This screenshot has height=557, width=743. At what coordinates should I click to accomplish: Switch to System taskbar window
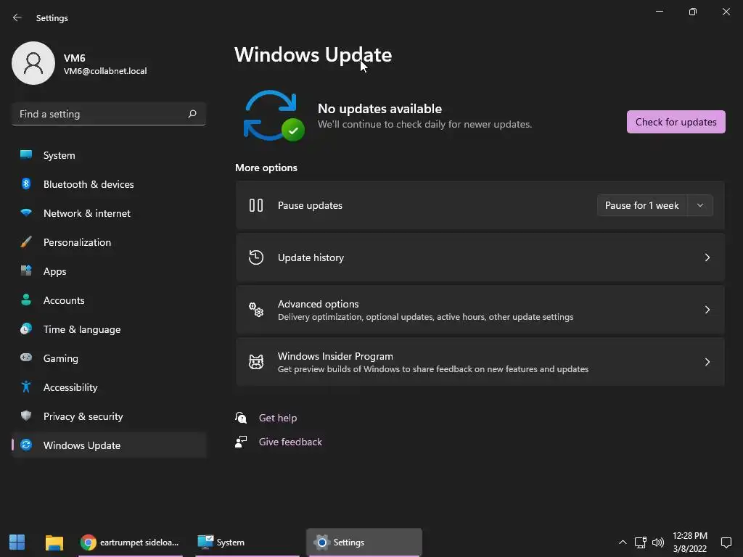(x=247, y=542)
